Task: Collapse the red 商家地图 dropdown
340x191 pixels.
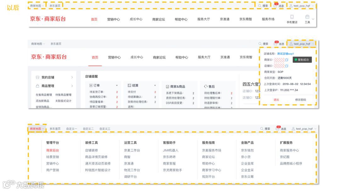Action: [43, 129]
